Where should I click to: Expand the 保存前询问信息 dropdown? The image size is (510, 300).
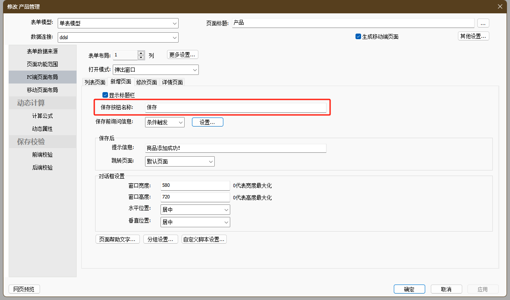point(180,122)
